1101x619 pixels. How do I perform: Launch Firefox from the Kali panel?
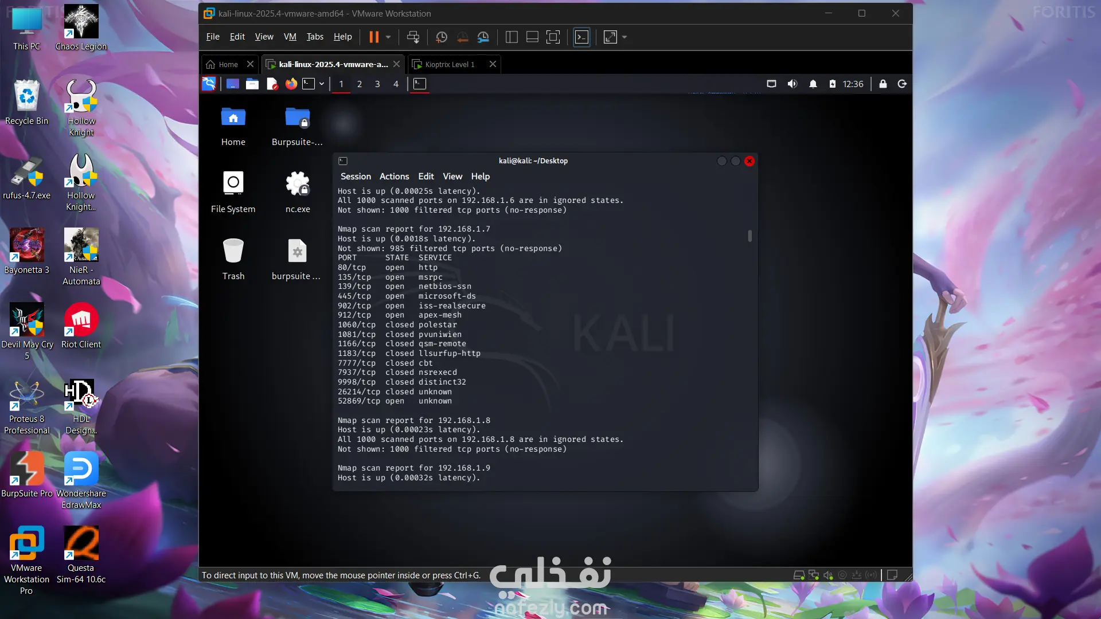pos(291,84)
